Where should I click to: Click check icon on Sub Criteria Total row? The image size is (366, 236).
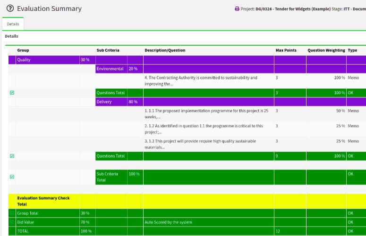[12, 177]
